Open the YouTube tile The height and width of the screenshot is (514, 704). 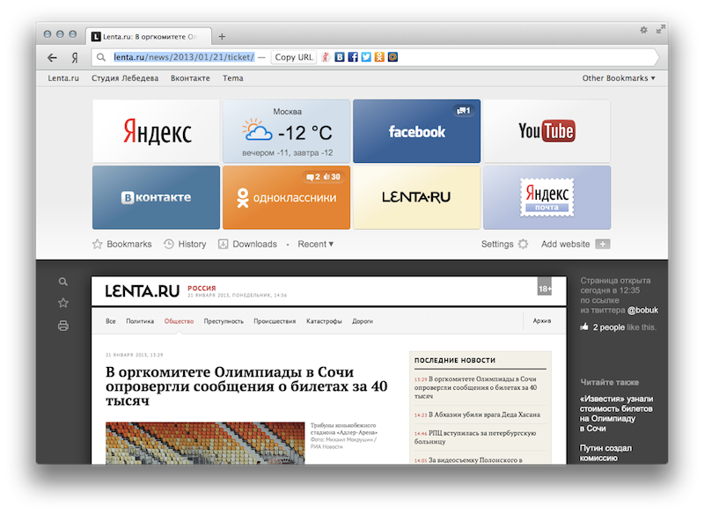pos(546,131)
